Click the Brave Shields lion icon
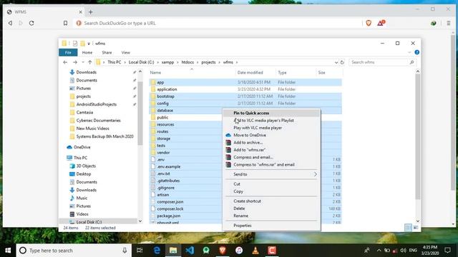The width and height of the screenshot is (458, 257). 369,23
